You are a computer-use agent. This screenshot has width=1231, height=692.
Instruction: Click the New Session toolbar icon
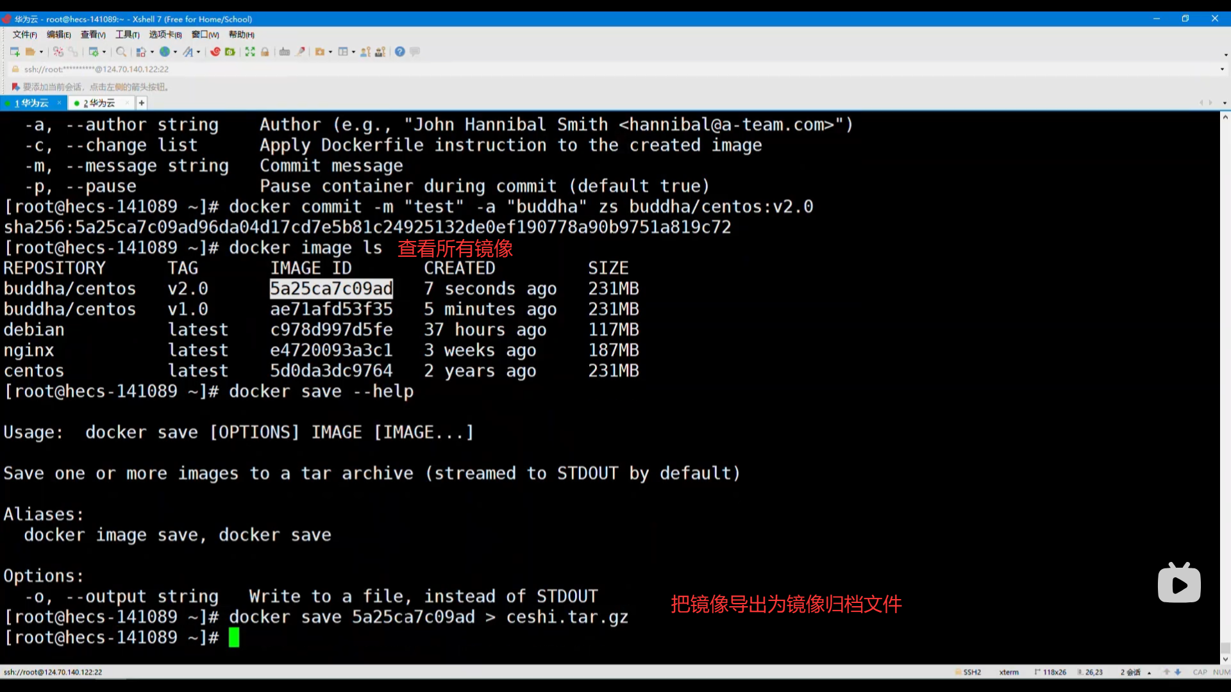pos(15,52)
